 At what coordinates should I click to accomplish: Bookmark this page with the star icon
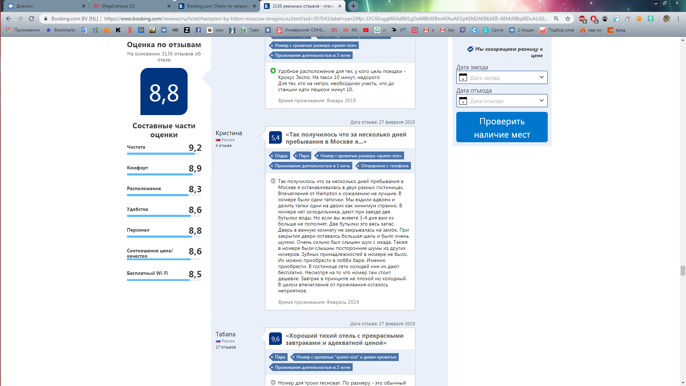tap(568, 19)
